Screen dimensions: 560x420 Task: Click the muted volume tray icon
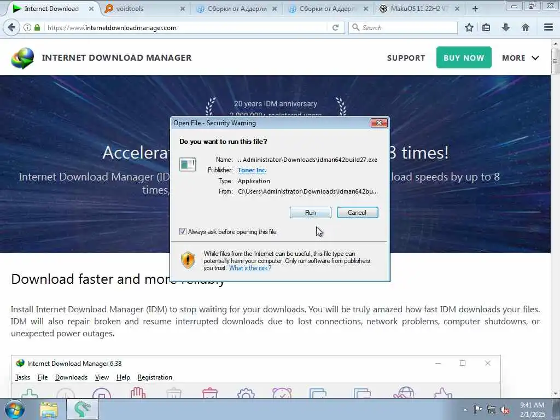coord(505,410)
